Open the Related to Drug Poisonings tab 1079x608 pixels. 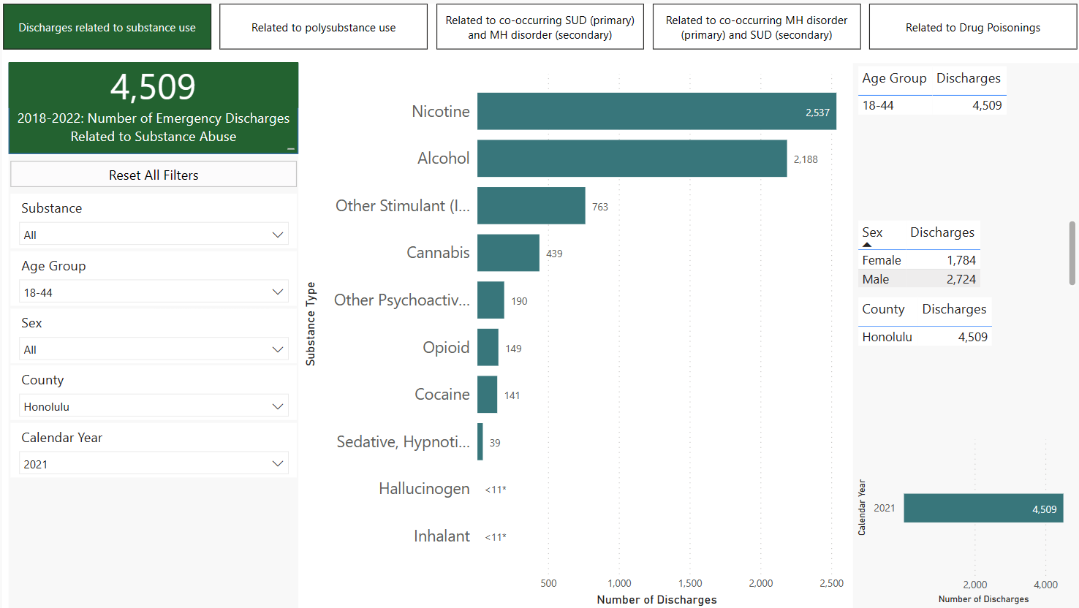[x=972, y=27]
